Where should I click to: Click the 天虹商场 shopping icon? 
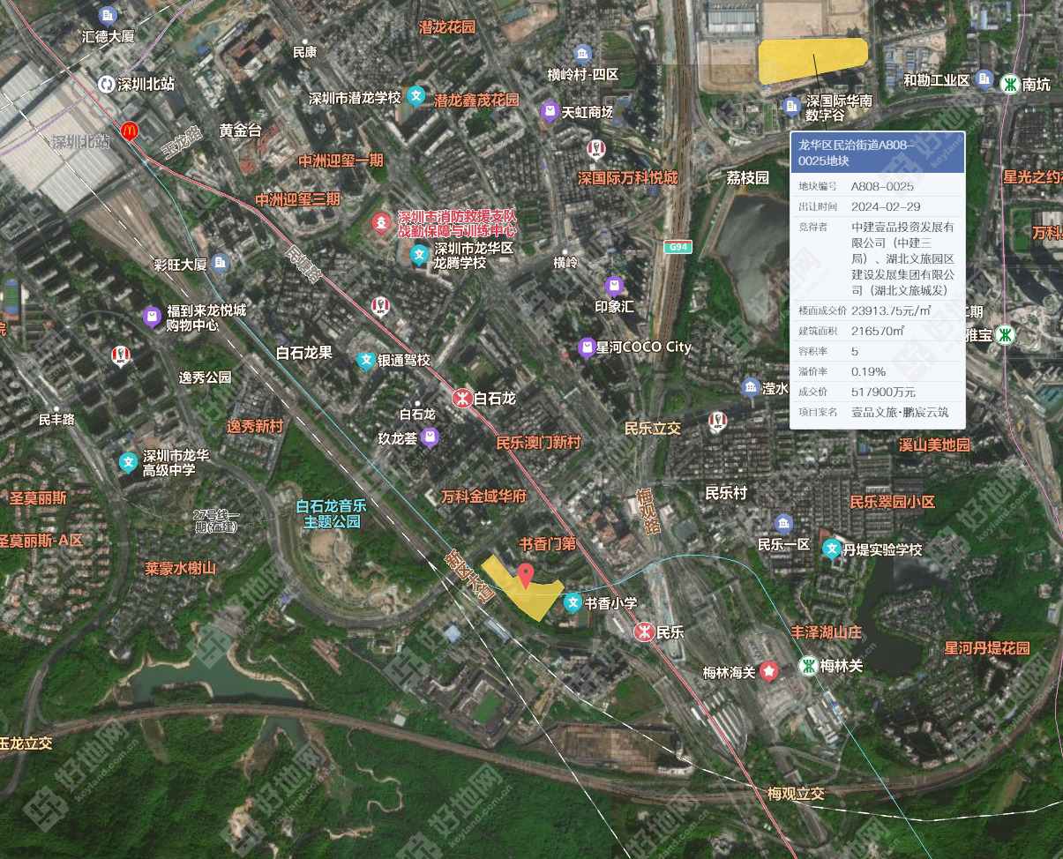(550, 112)
